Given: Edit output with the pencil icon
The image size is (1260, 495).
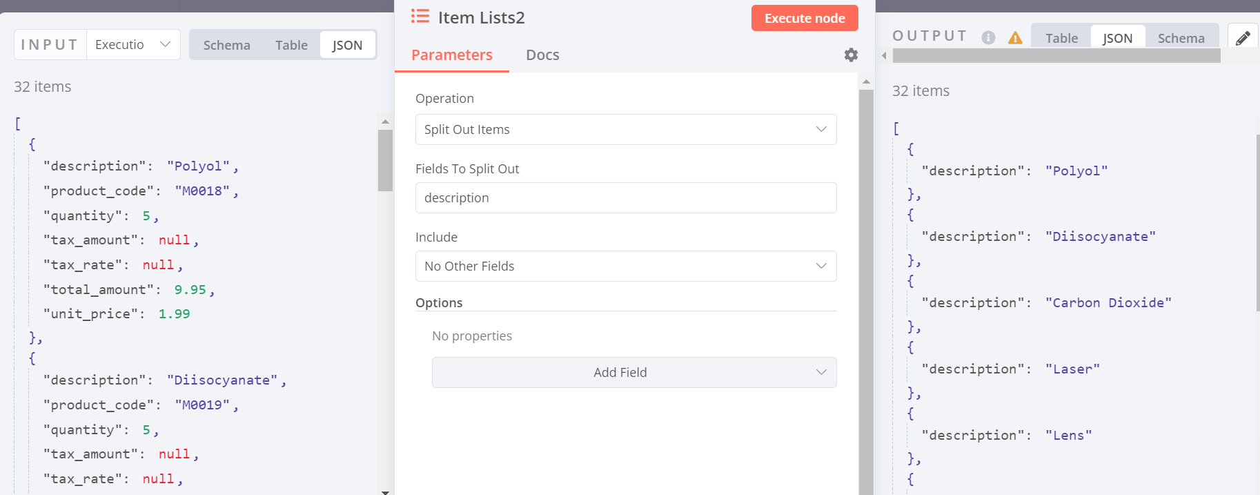Looking at the screenshot, I should point(1243,38).
